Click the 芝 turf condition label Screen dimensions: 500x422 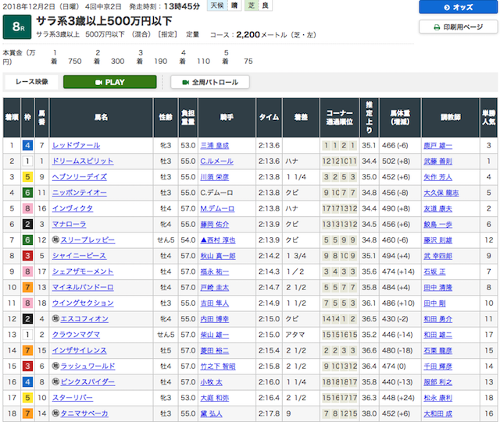[252, 5]
